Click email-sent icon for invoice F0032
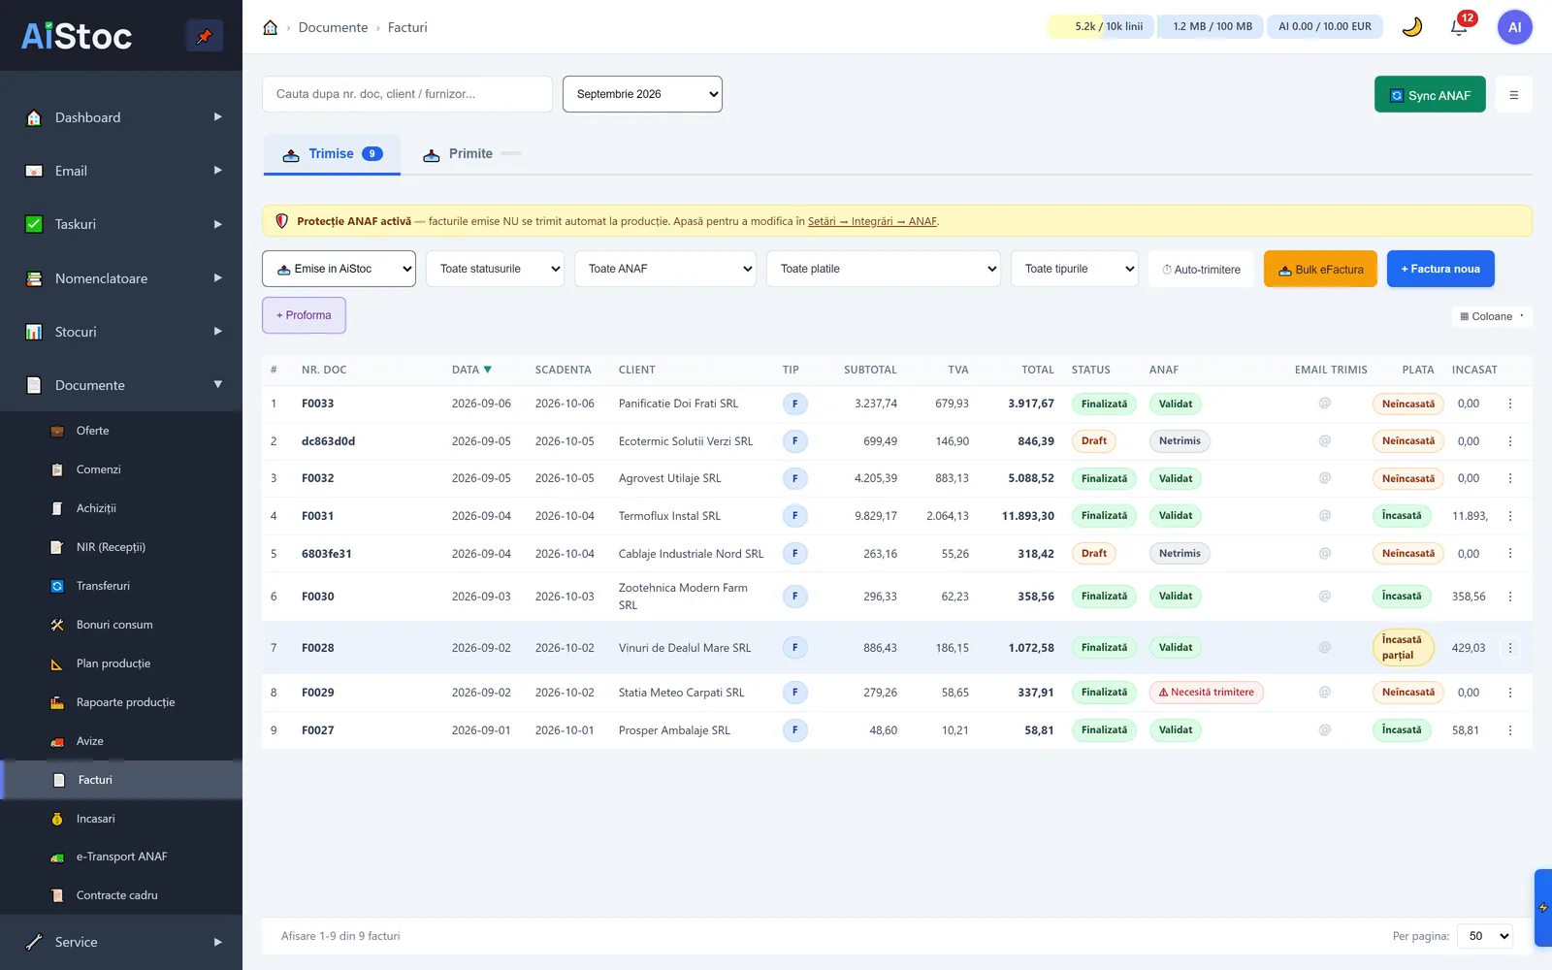 click(1324, 478)
